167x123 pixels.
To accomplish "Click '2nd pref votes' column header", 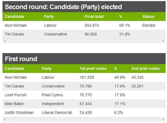I will [x=145, y=69].
